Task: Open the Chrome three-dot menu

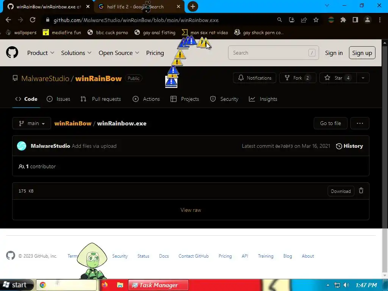Action: (380, 20)
